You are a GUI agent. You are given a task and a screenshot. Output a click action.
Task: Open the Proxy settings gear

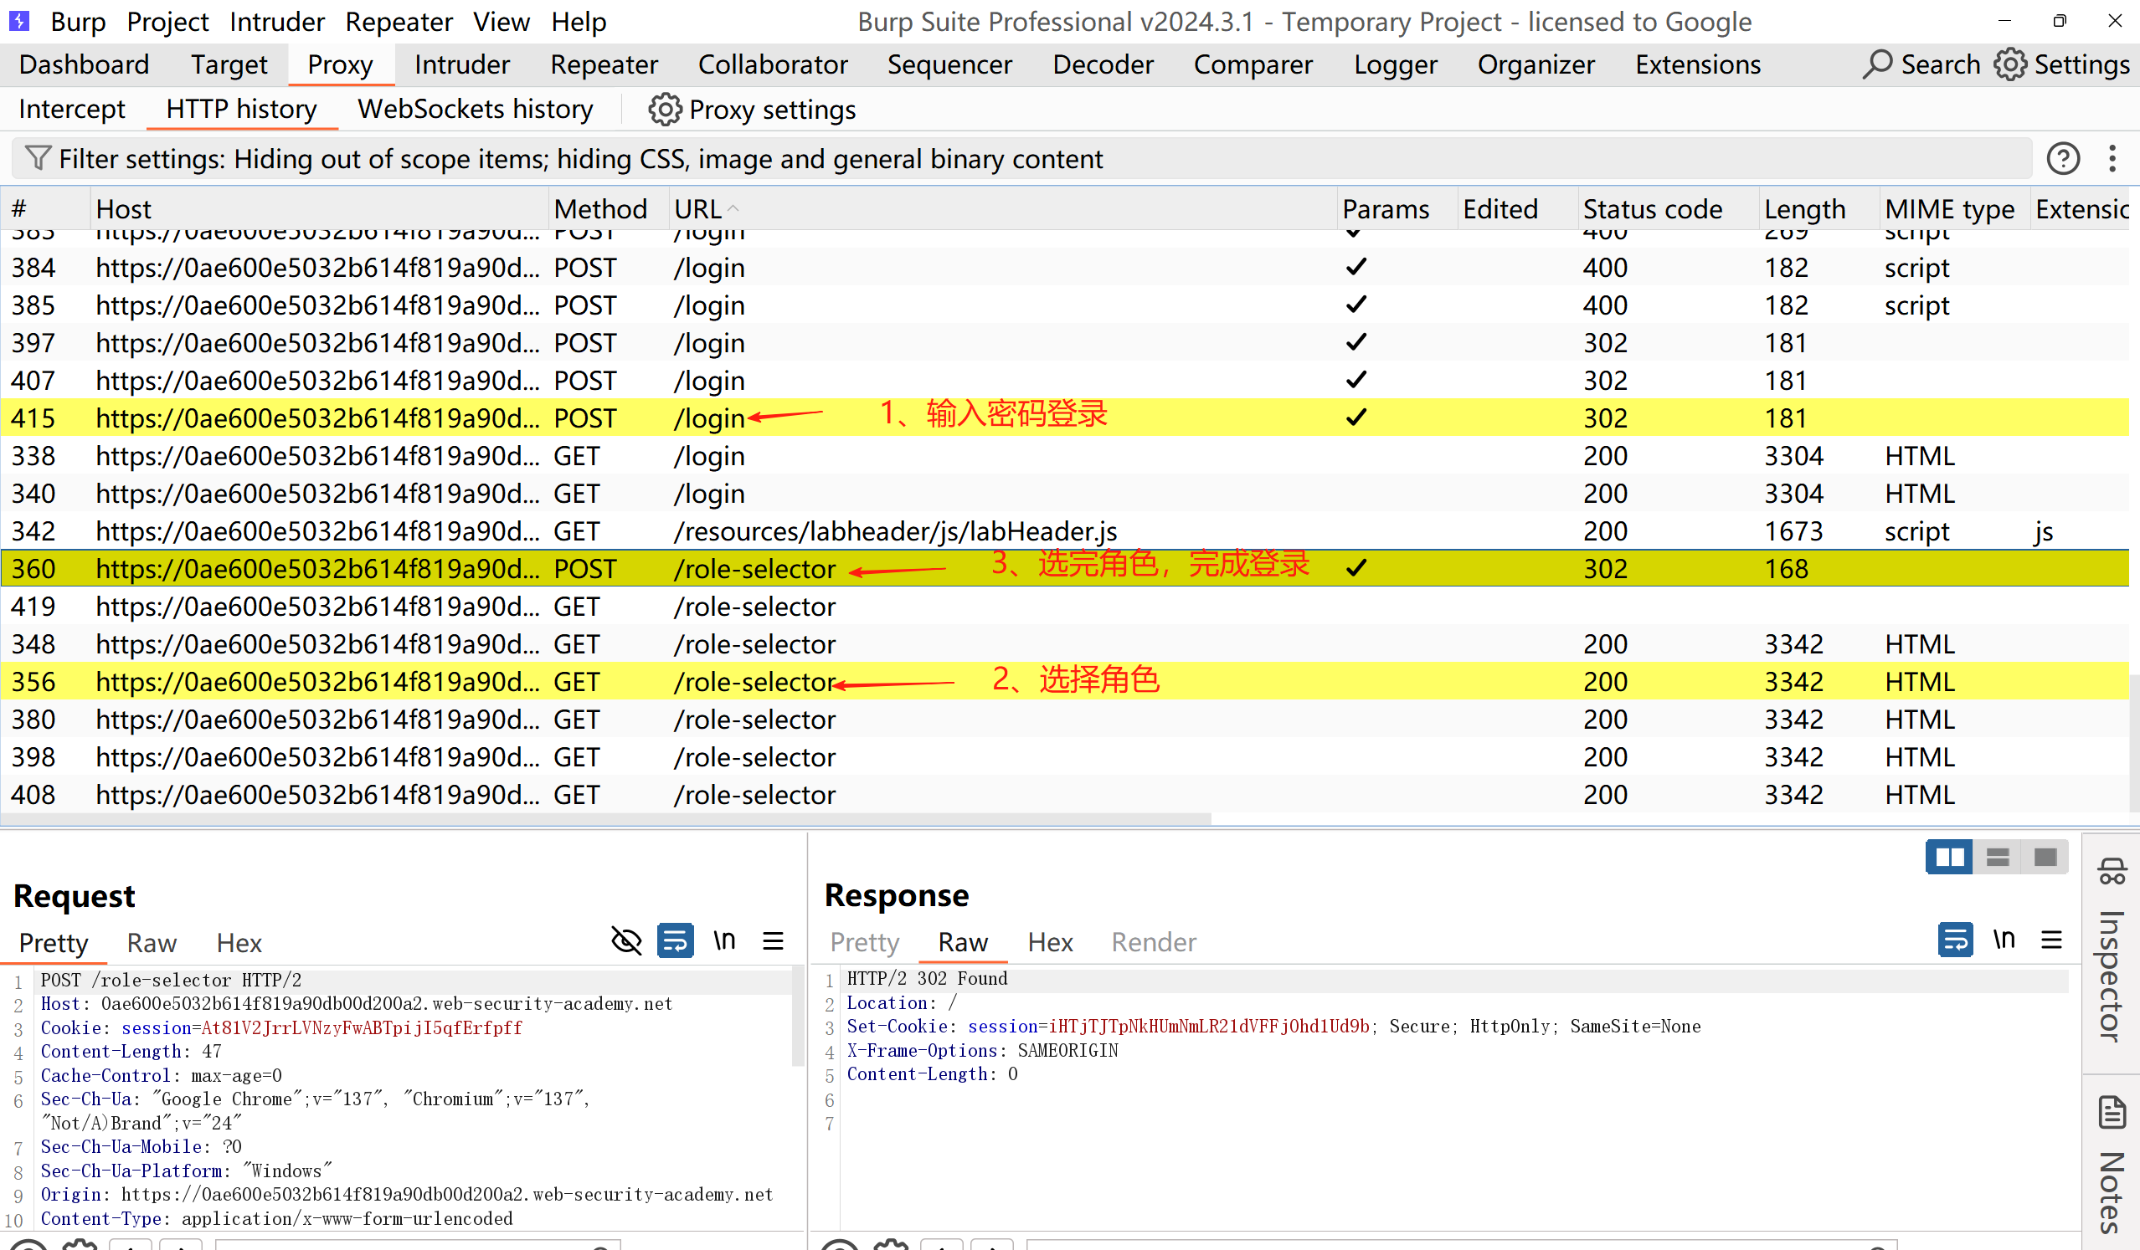665,110
